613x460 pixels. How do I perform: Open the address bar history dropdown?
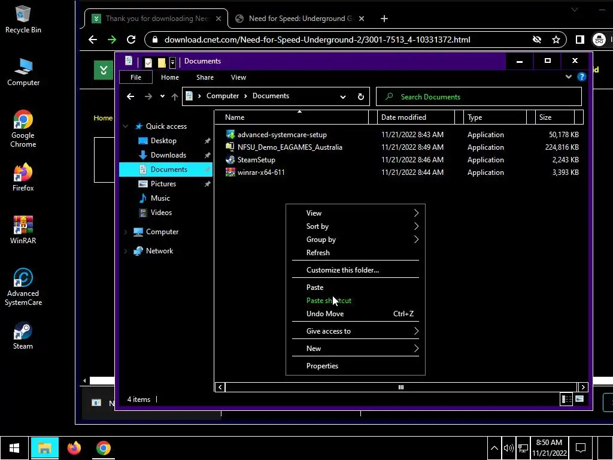[343, 96]
